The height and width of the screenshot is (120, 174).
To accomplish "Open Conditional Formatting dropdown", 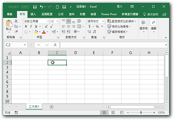I will [122, 21].
